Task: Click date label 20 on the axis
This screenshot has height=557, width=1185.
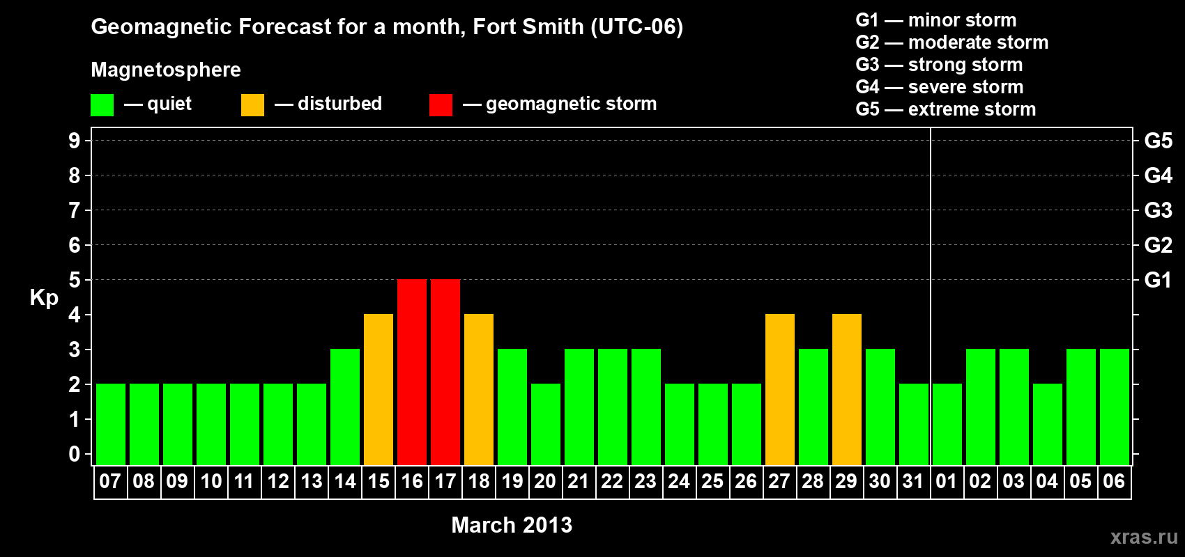Action: pos(545,481)
